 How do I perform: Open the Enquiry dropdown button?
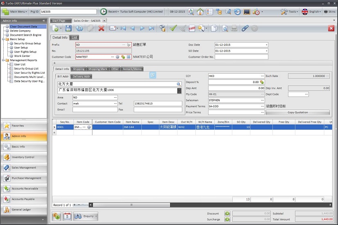click(x=86, y=216)
